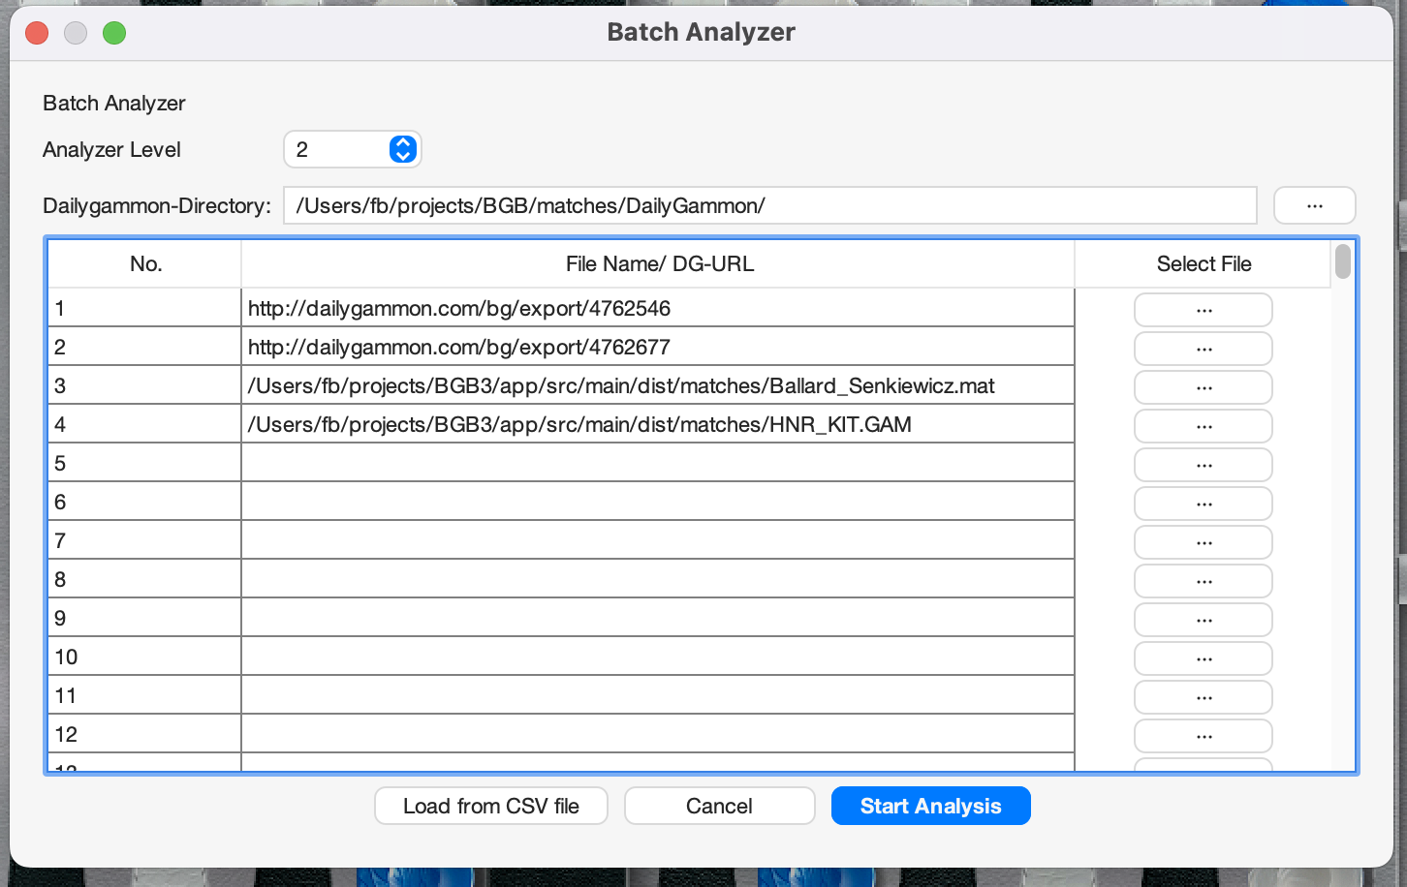Click the Select File column header
The width and height of the screenshot is (1407, 887).
(1204, 263)
